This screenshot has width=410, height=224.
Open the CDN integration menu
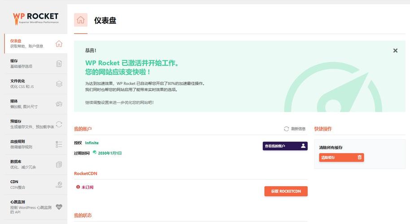36,185
